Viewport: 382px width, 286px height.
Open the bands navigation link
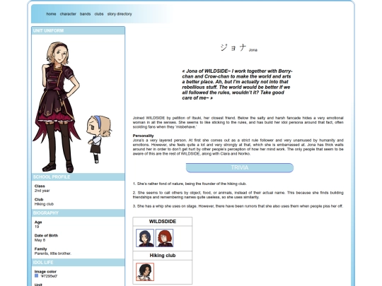pyautogui.click(x=85, y=14)
